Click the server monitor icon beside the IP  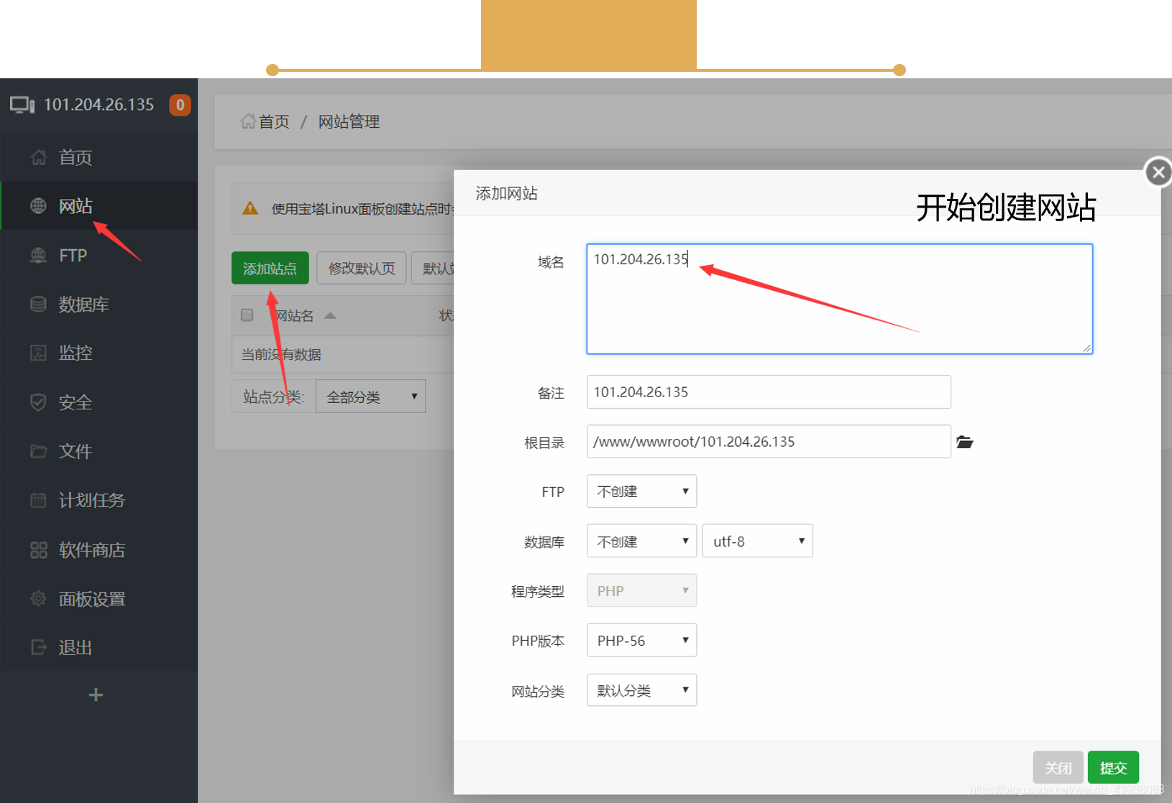(22, 105)
